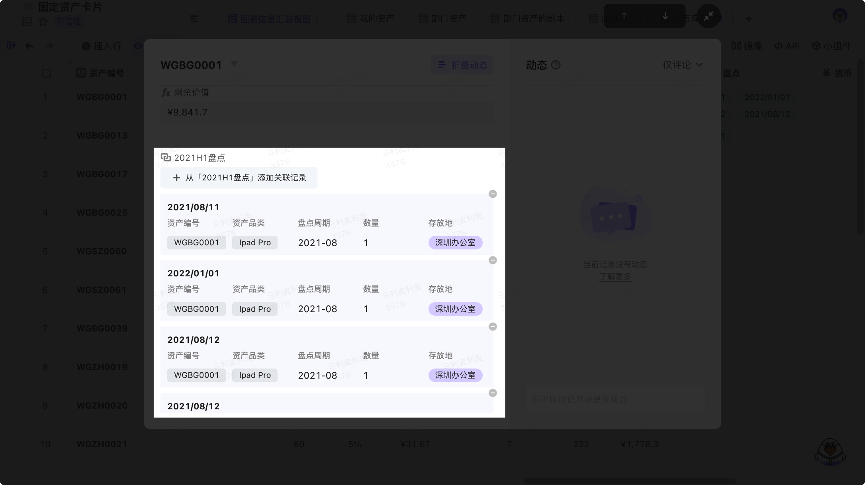This screenshot has height=485, width=865.
Task: Click the help icon next to 动态
Action: point(556,65)
